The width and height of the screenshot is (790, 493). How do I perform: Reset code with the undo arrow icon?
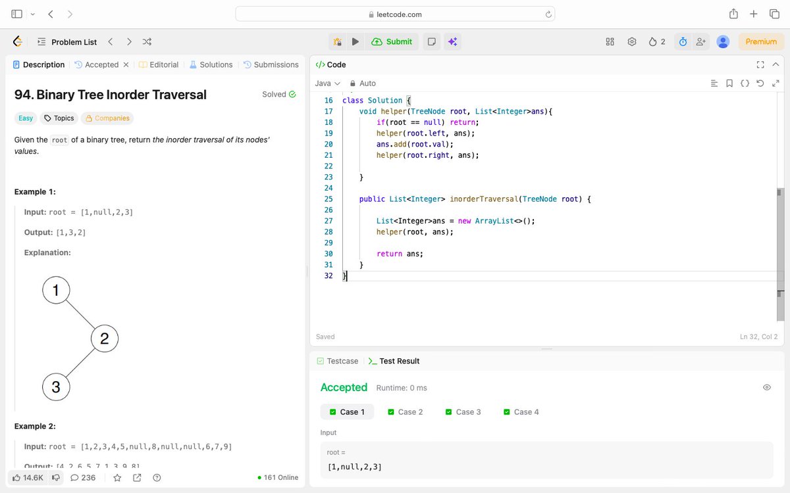coord(760,83)
